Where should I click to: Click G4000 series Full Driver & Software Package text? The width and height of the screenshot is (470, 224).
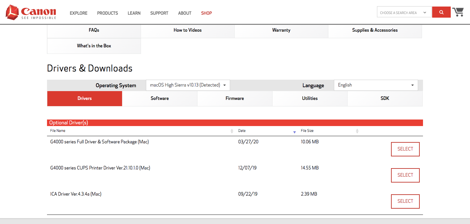pos(100,142)
